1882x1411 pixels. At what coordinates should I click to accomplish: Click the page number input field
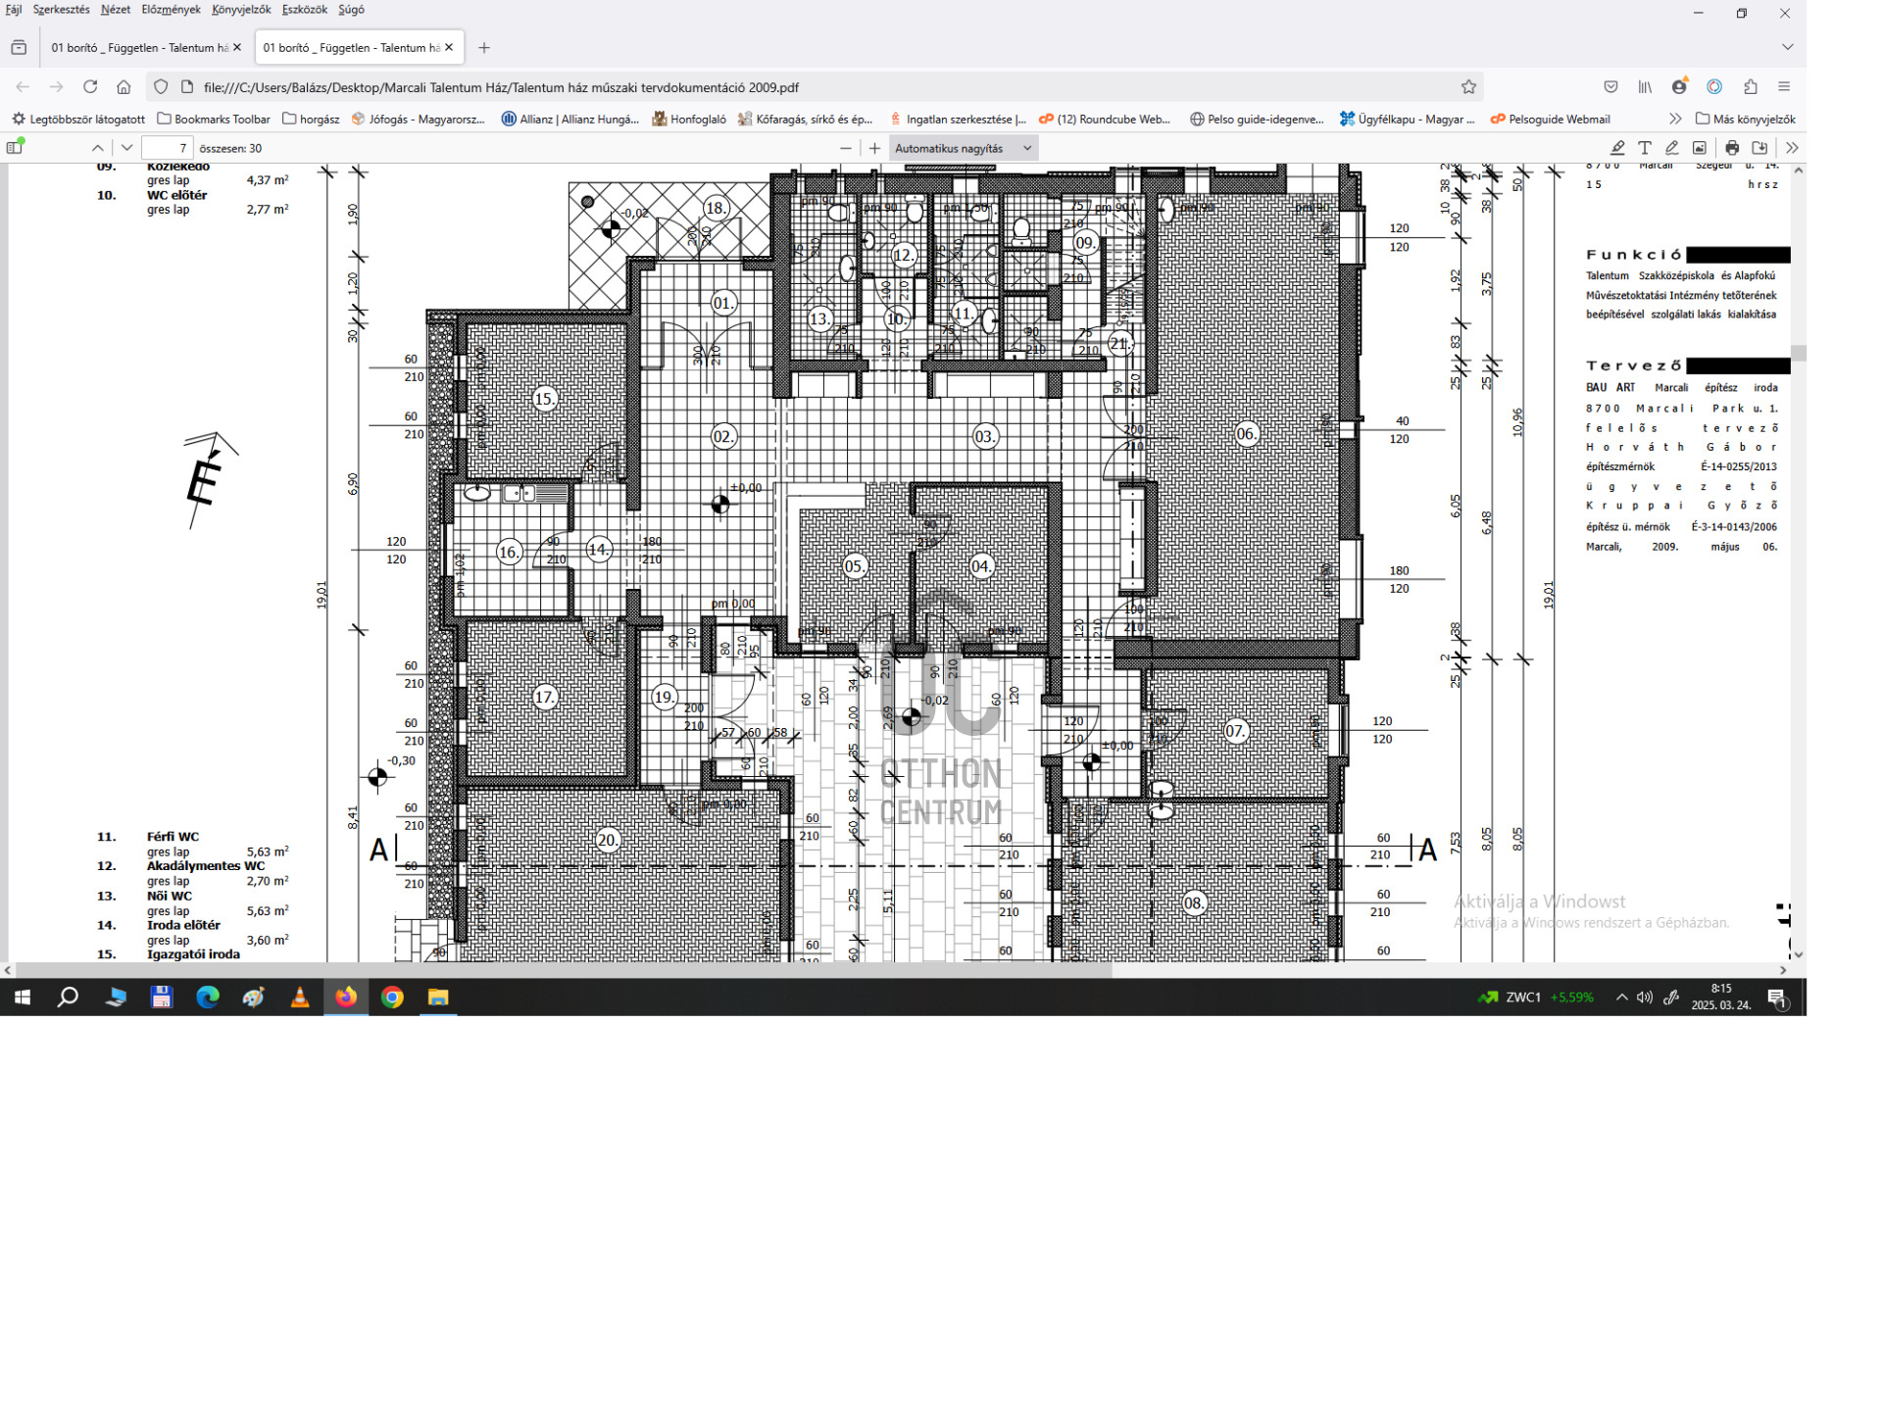[167, 148]
